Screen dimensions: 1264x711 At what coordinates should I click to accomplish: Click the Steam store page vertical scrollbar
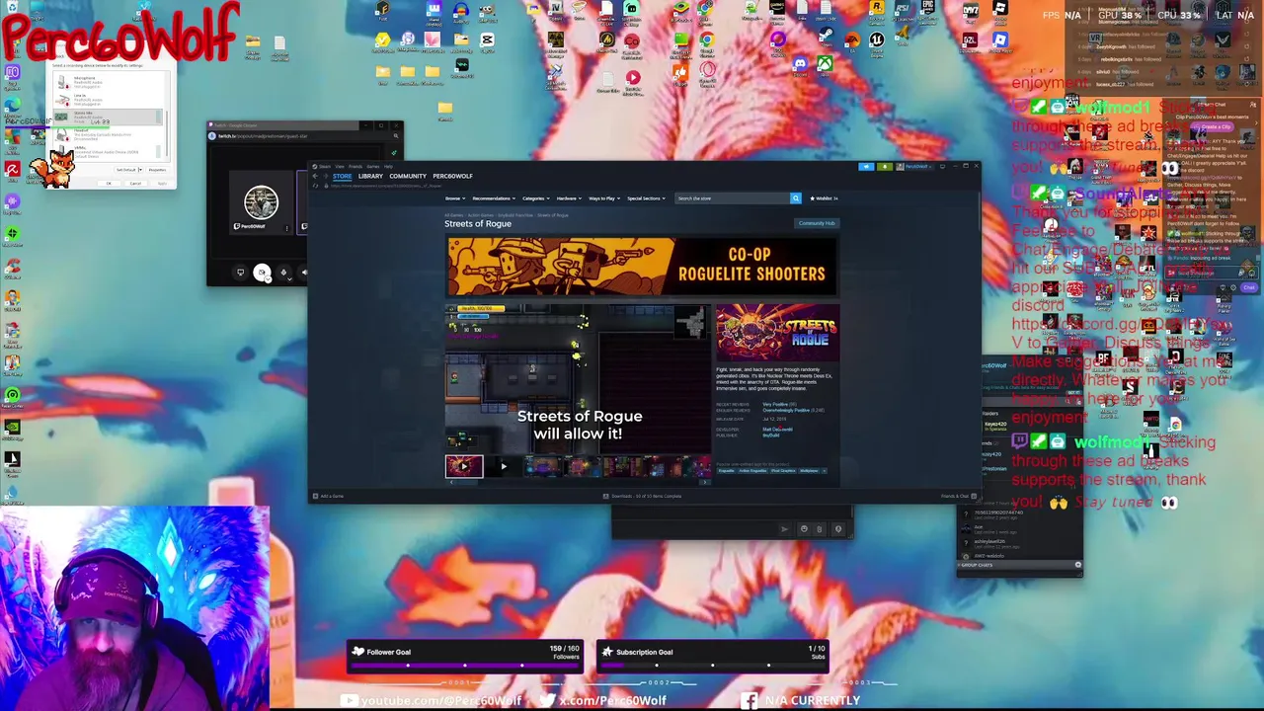click(980, 212)
